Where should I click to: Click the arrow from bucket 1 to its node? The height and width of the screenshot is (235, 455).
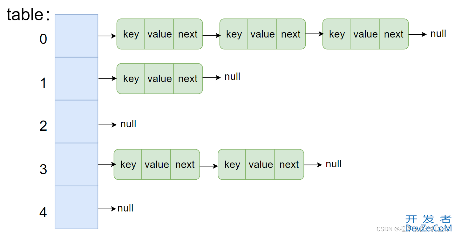coord(108,78)
